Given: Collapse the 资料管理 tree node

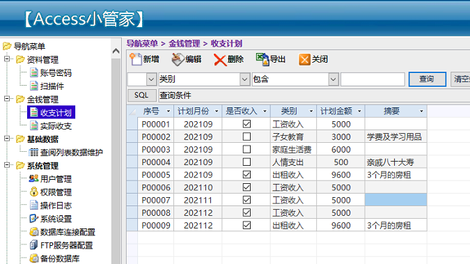Looking at the screenshot, I should pos(6,59).
